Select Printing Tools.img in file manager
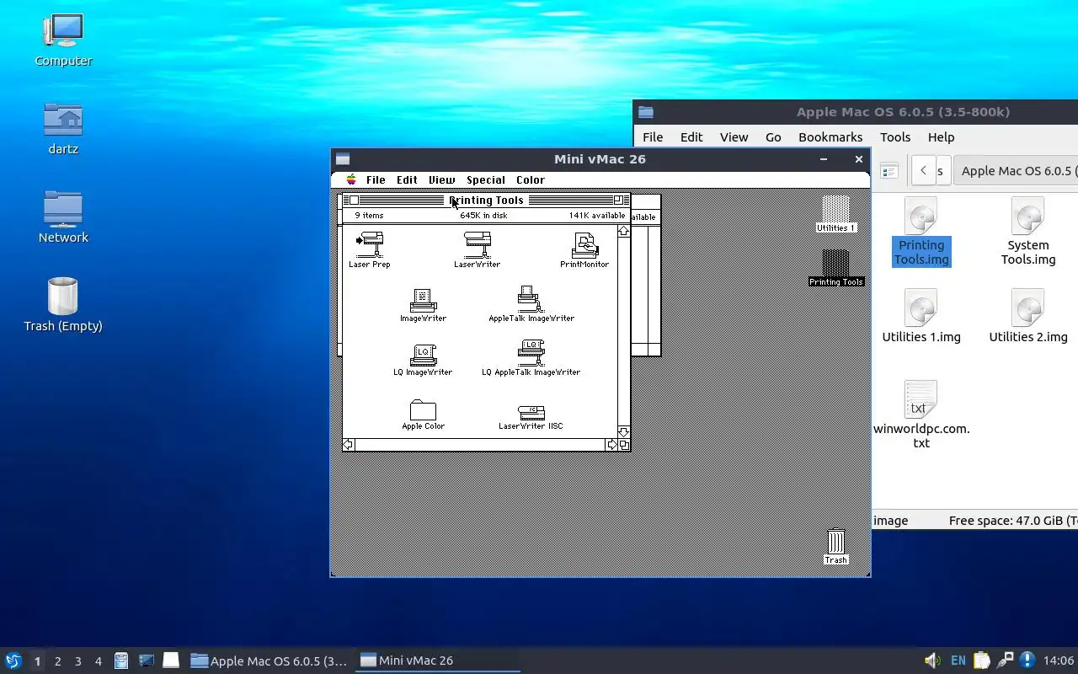 click(x=921, y=232)
